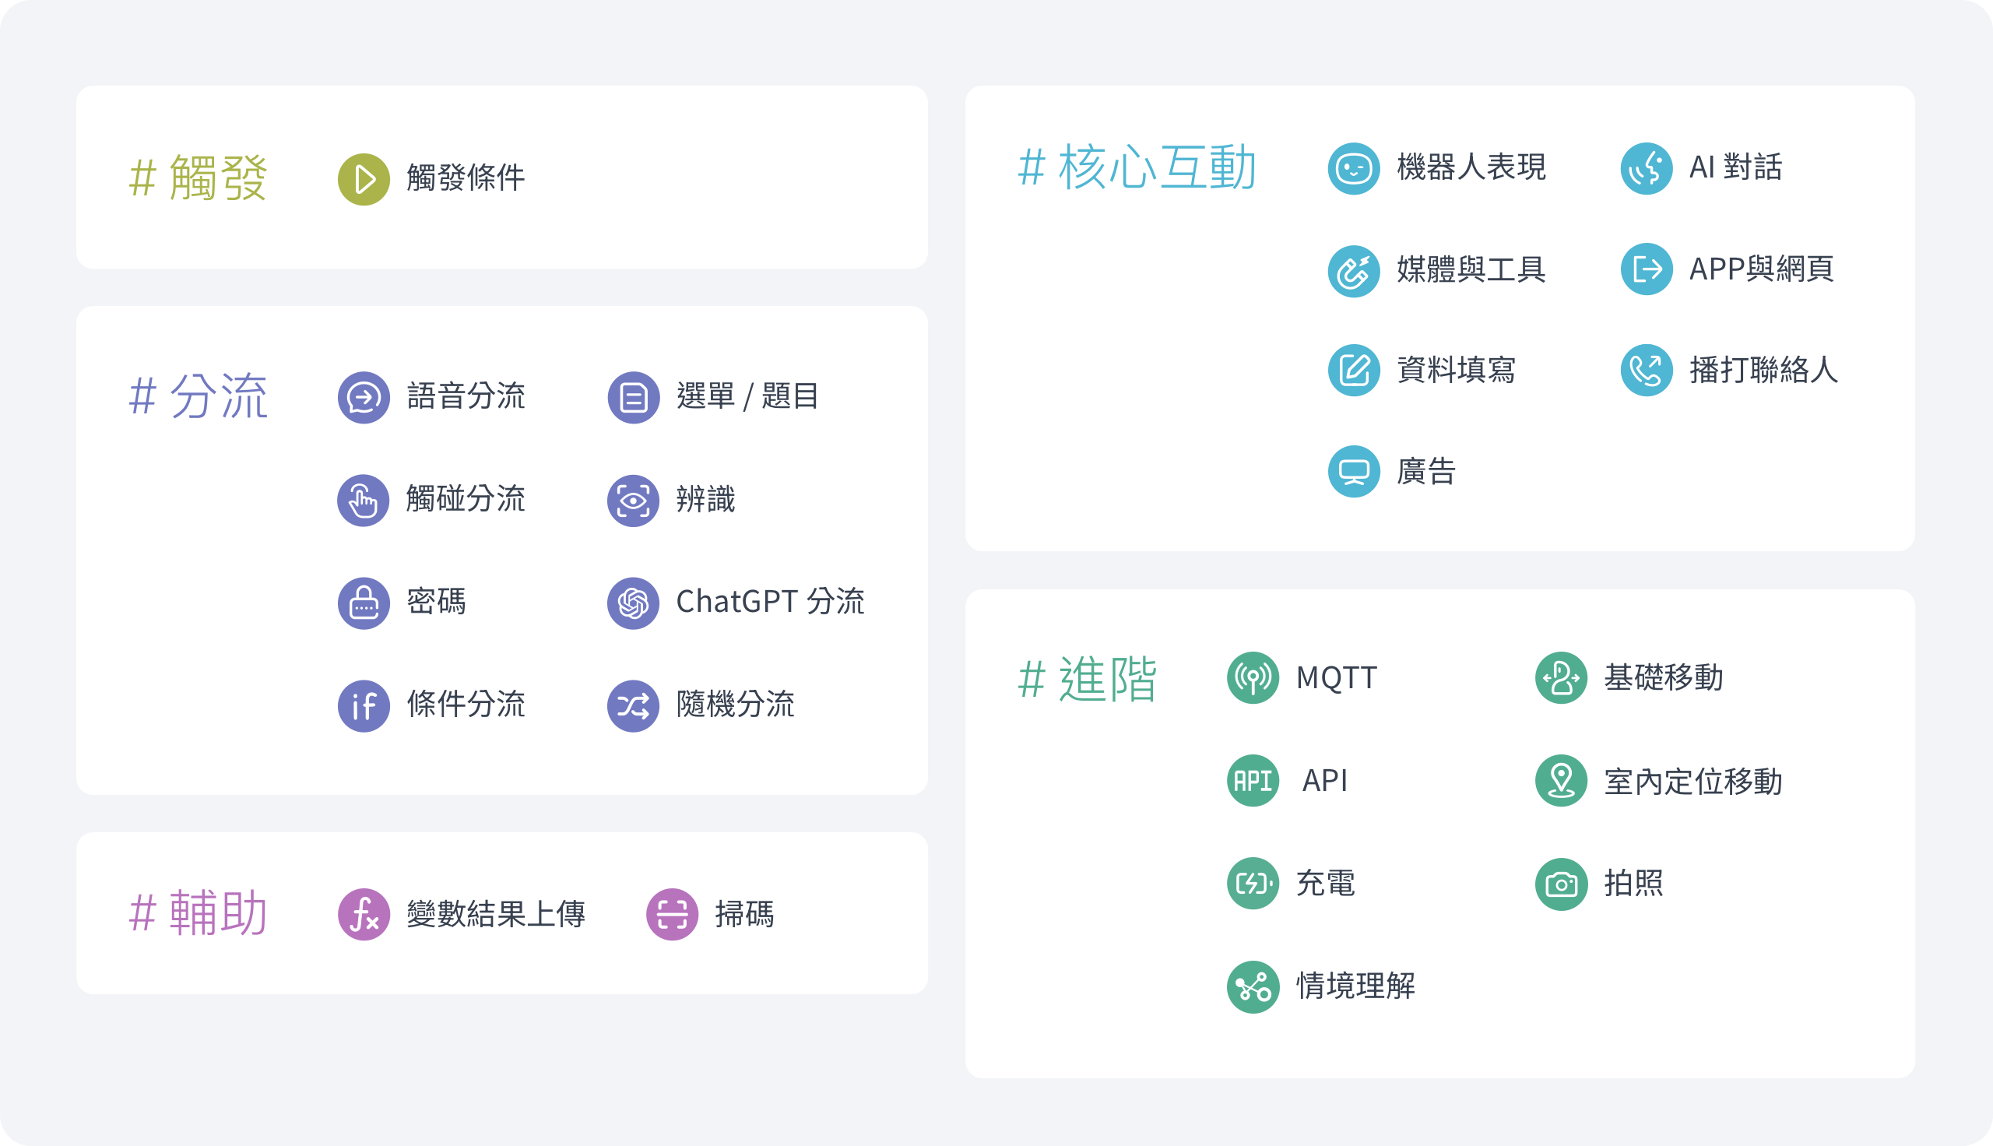Click the 充電 battery charging icon

1253,883
